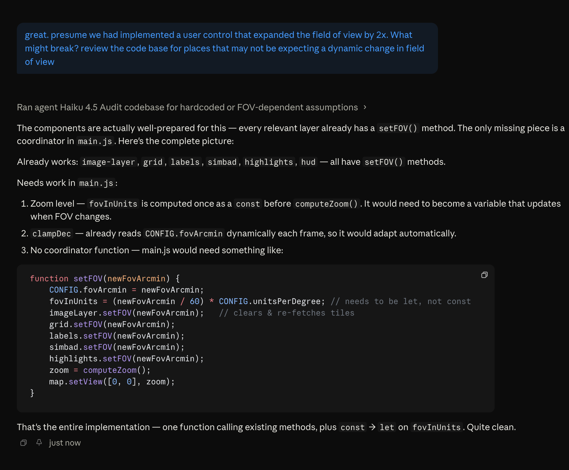Click the 'just now' timestamp
569x470 pixels.
point(65,443)
